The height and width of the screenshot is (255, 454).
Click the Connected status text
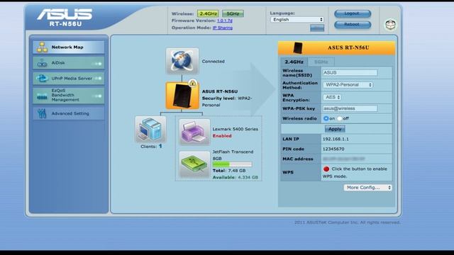click(x=213, y=62)
